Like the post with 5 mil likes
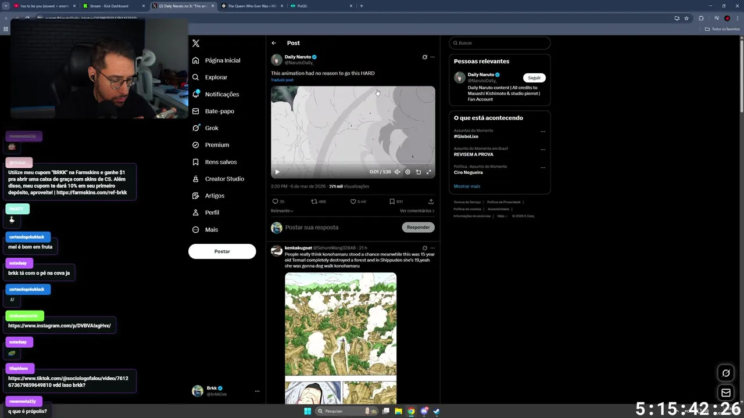Viewport: 744px width, 418px height. [x=358, y=201]
